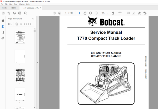The image size is (158, 109).
Task: Click the scrolling mode toolbar icon
Action: (x=120, y=13)
